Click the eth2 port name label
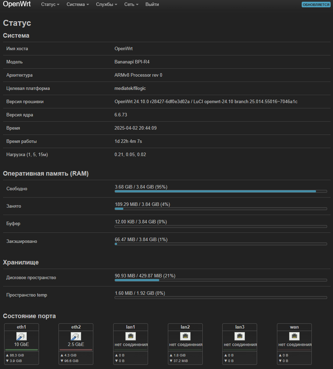Screen dimensions: 333x369 (x=76, y=327)
